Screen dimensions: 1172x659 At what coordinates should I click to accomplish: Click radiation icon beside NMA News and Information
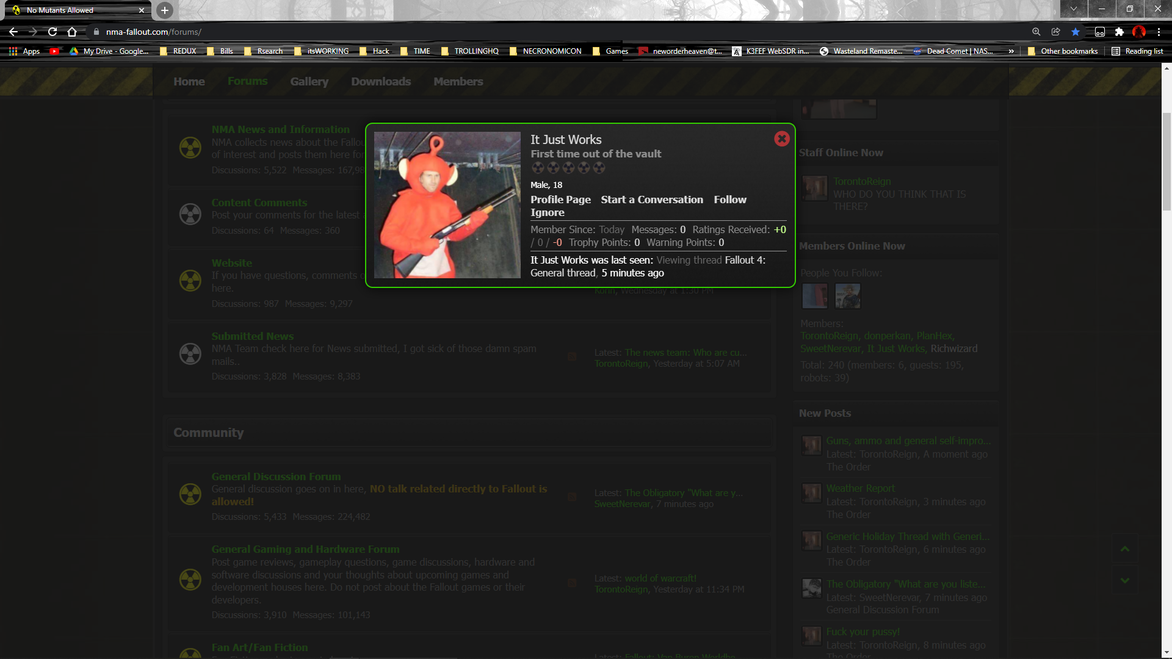point(190,147)
